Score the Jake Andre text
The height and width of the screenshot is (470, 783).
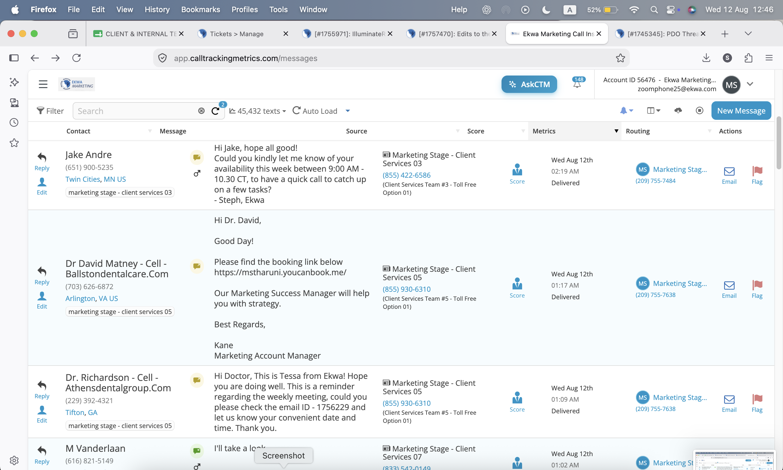(x=517, y=174)
